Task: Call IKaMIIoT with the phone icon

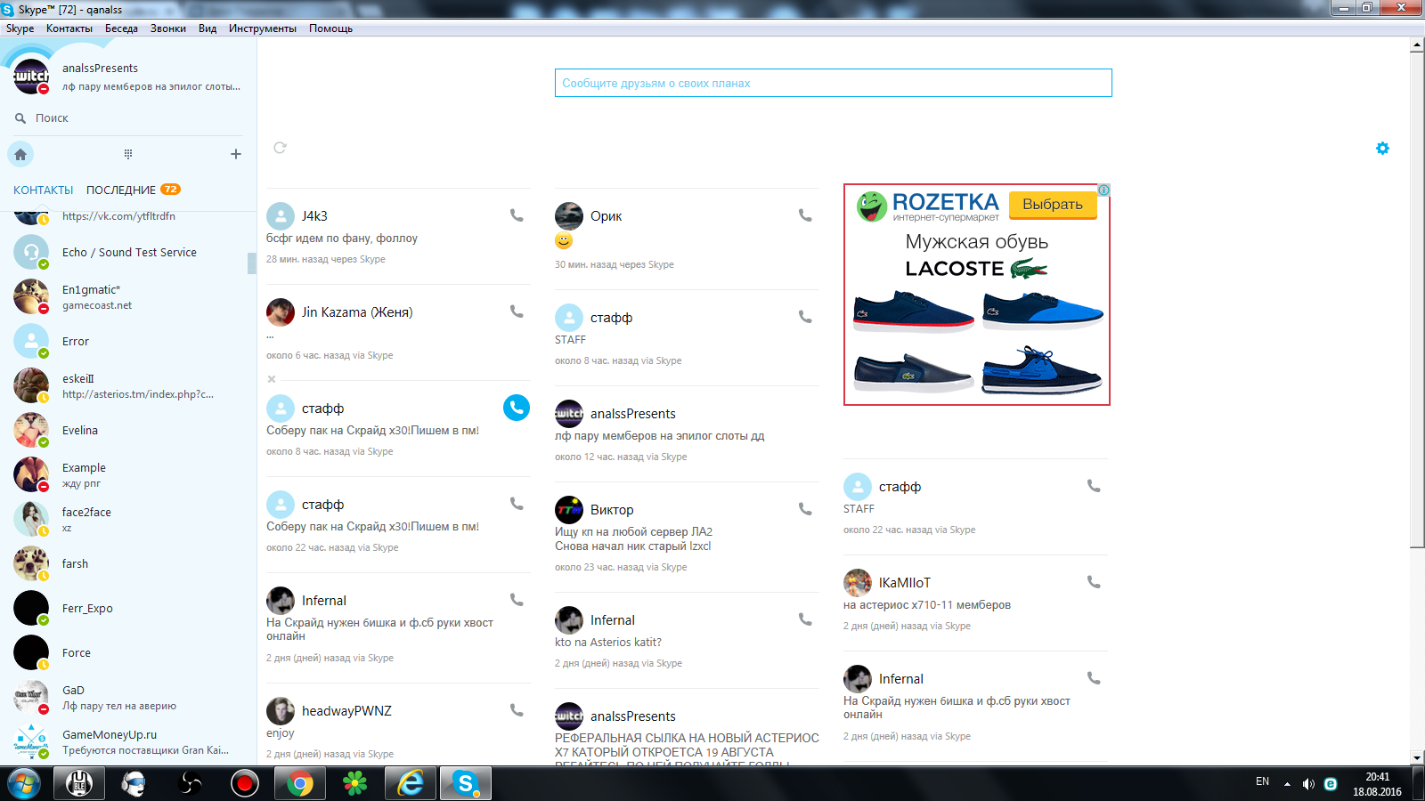Action: coord(1094,582)
